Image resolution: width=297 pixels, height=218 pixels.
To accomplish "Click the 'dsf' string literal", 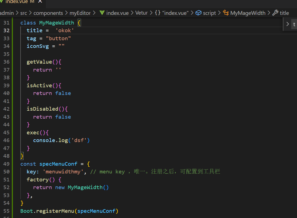I will click(79, 140).
